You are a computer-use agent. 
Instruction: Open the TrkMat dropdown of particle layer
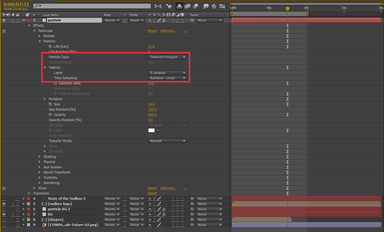(136, 20)
